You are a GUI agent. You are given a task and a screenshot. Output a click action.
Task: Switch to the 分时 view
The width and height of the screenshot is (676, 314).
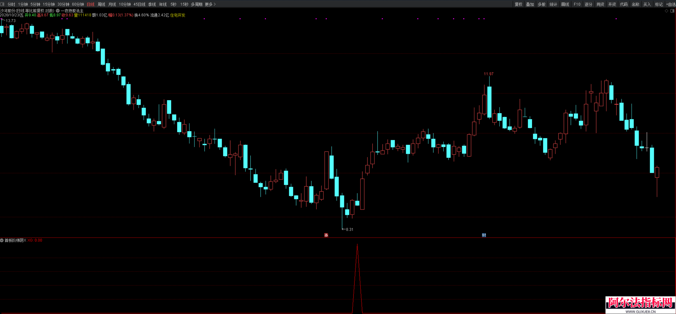pos(11,4)
